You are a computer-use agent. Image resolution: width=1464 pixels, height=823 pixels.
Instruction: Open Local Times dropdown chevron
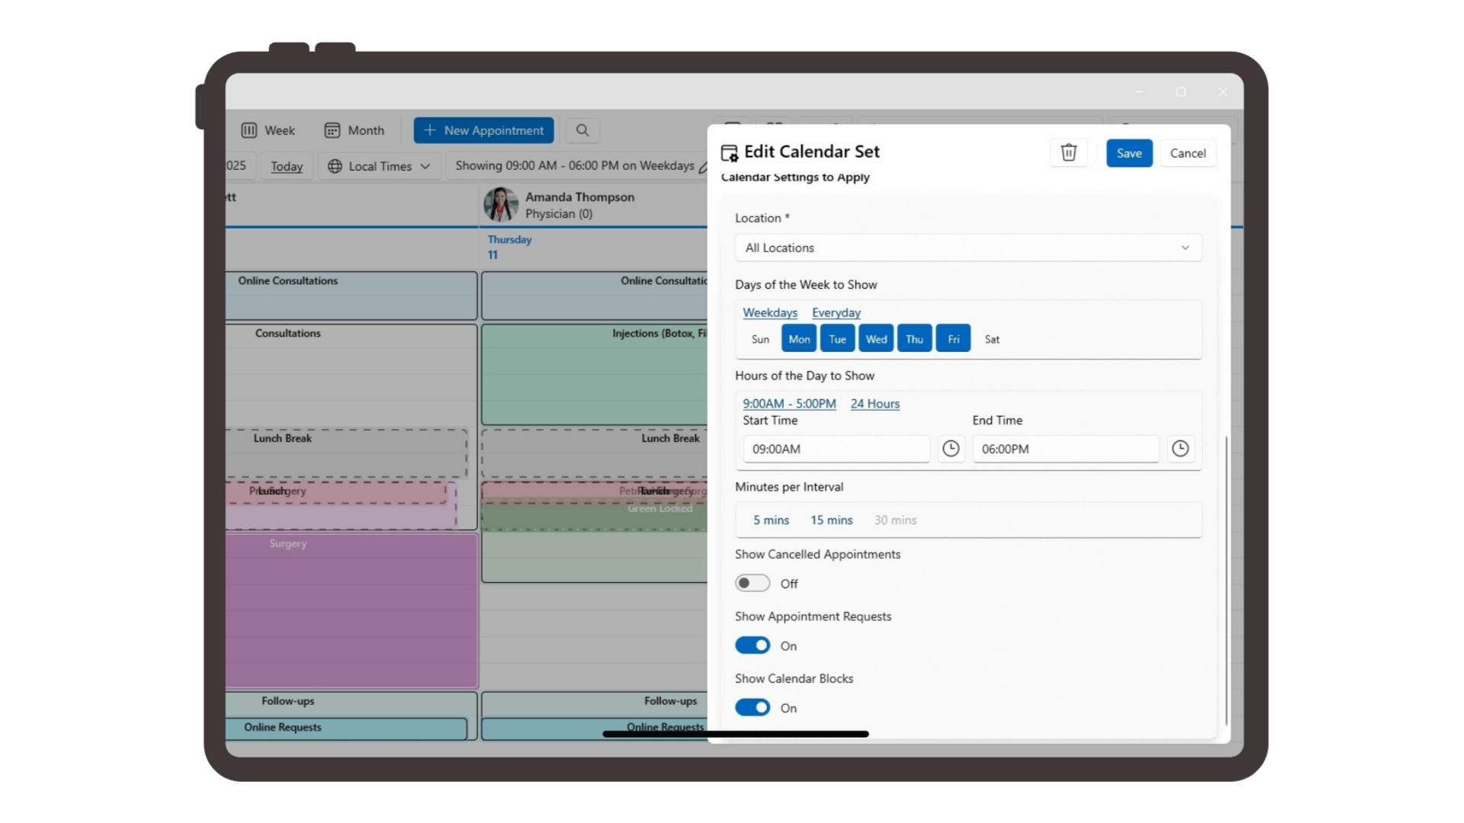(x=425, y=166)
